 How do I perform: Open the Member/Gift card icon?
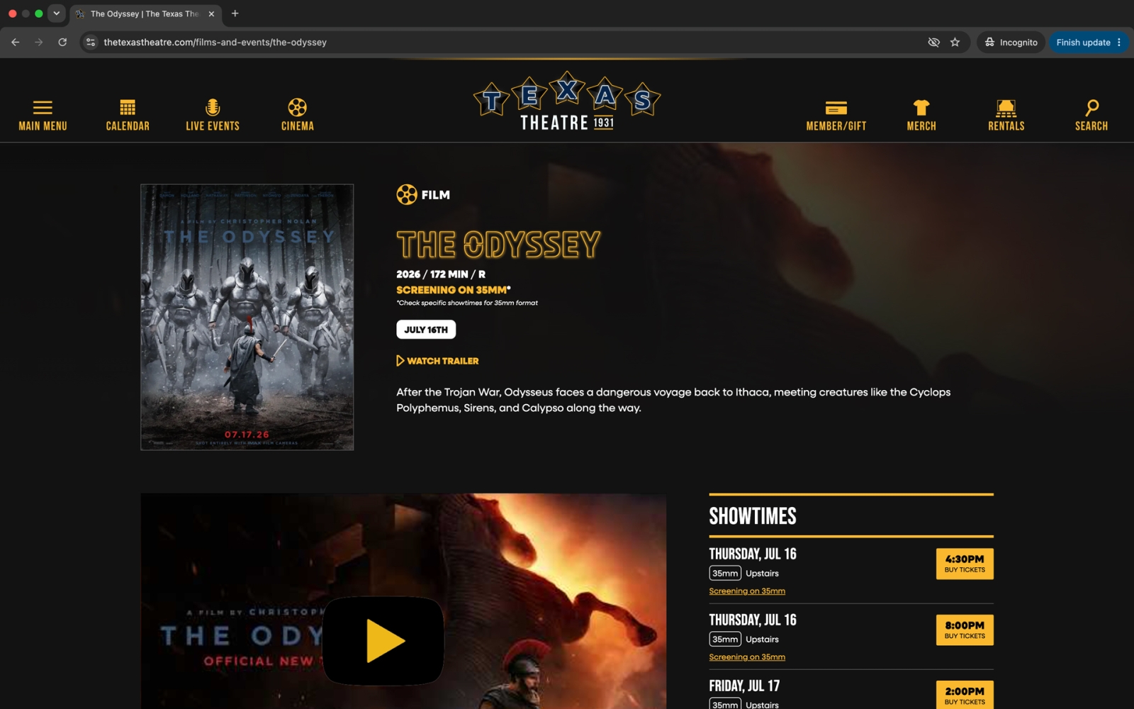pyautogui.click(x=836, y=108)
